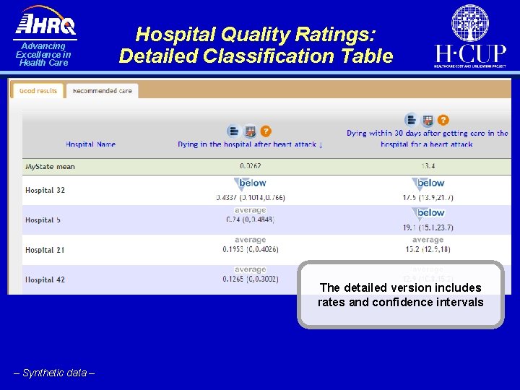Click bar chart icon for 30-day death measure
520x390 pixels.
click(411, 120)
